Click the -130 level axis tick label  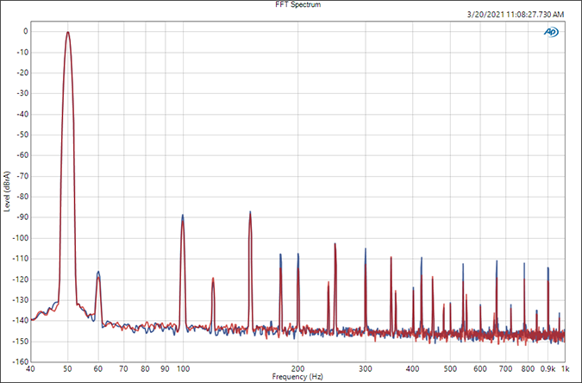coord(21,300)
